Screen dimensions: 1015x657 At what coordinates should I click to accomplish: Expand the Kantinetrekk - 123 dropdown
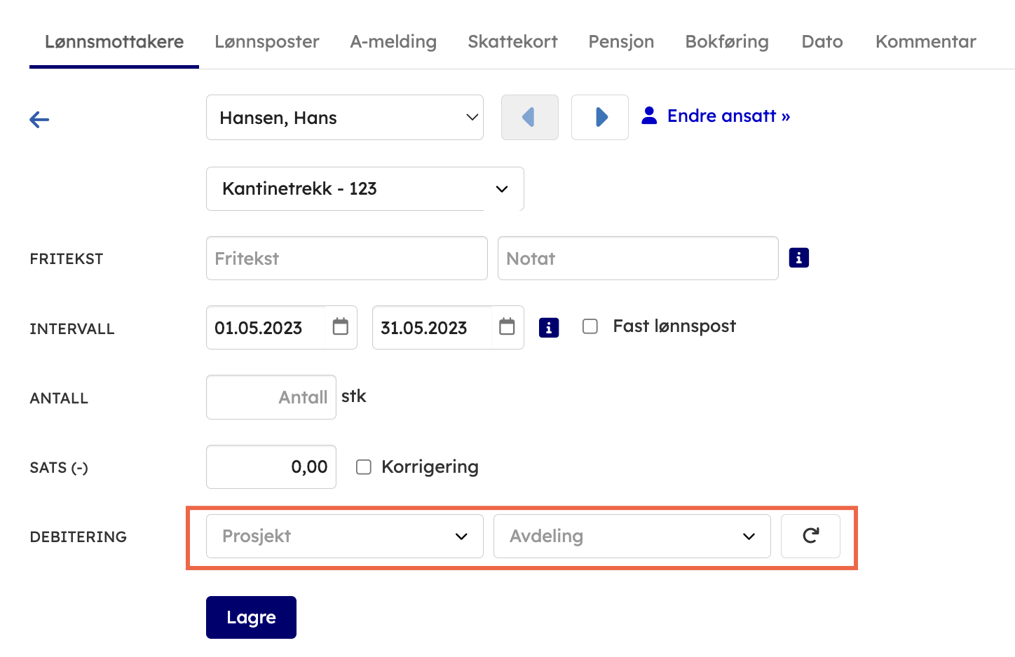coord(365,189)
